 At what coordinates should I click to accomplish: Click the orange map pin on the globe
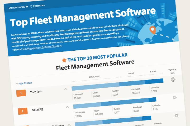click(x=153, y=30)
